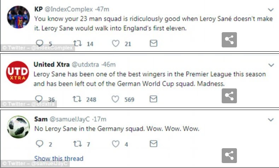The width and height of the screenshot is (279, 168).
Task: Click the Show this thread link
Action: [x=59, y=158]
